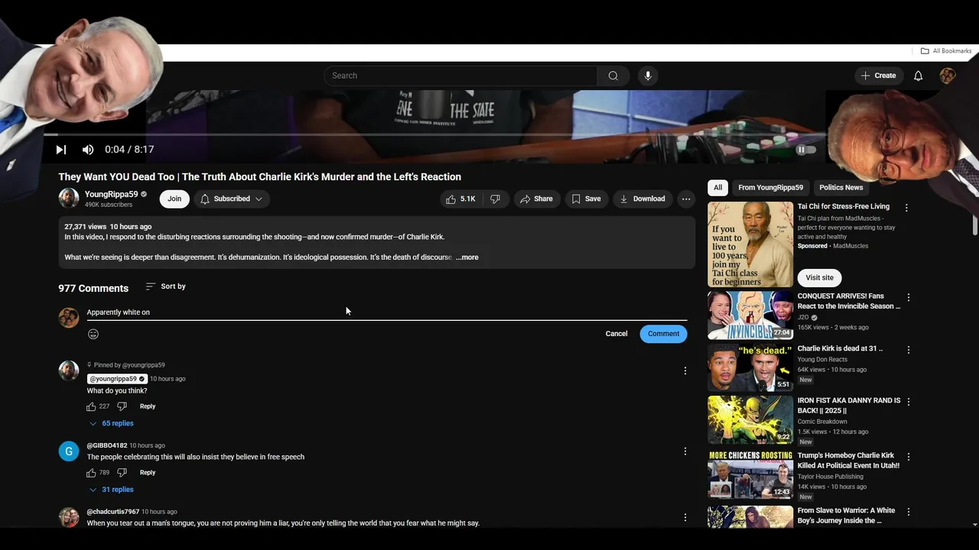Open the account avatar menu

pyautogui.click(x=947, y=76)
